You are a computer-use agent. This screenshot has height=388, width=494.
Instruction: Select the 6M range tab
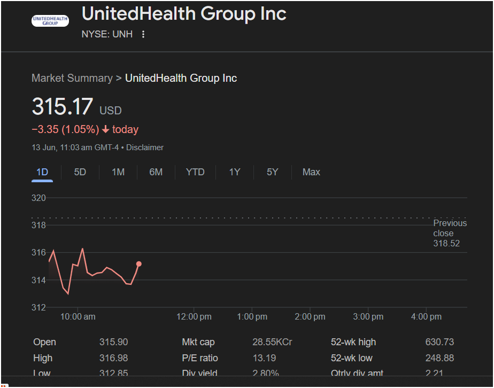click(156, 172)
